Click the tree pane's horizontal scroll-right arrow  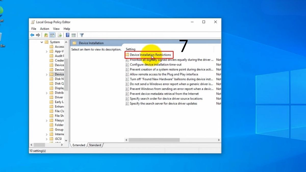pyautogui.click(x=62, y=145)
